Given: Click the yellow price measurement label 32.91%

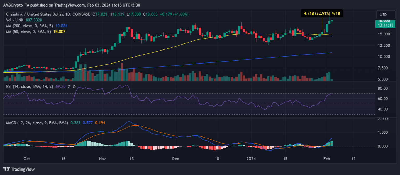Looking at the screenshot, I should pyautogui.click(x=321, y=13).
